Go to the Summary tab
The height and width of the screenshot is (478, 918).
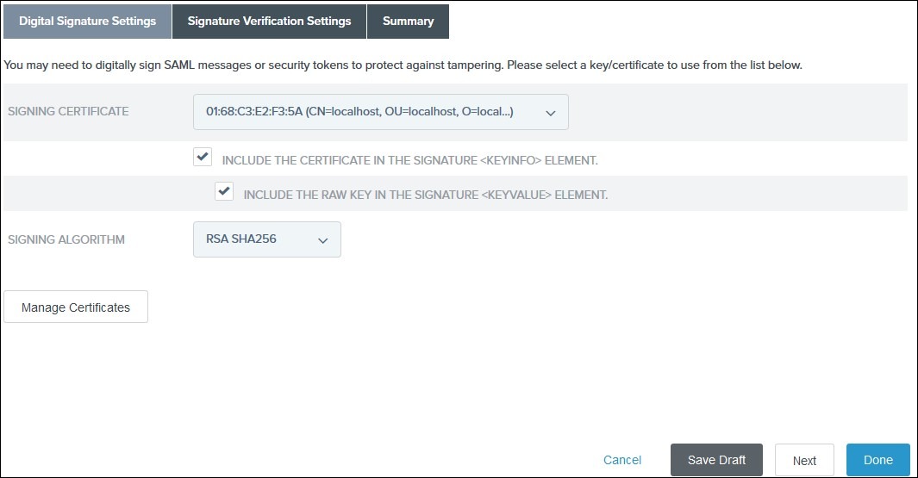pyautogui.click(x=408, y=22)
